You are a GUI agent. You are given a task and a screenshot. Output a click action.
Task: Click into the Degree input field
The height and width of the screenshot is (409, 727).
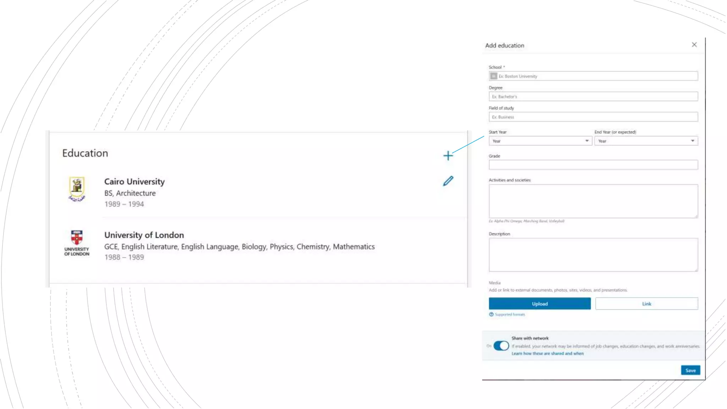[x=593, y=97]
